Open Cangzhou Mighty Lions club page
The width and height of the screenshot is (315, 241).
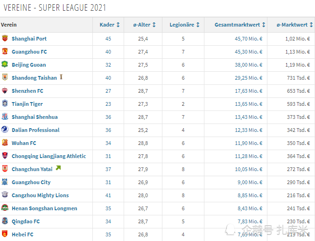coord(40,195)
